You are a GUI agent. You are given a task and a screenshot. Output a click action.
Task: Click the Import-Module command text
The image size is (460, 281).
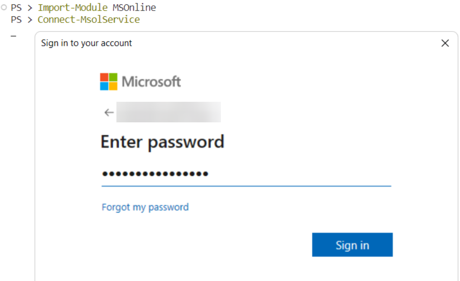tap(73, 7)
